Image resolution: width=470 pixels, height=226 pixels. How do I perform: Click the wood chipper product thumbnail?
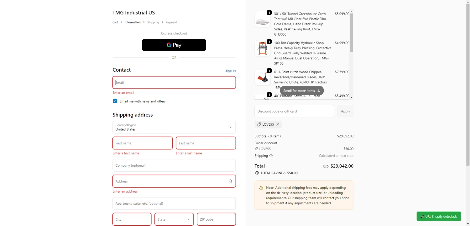263,77
